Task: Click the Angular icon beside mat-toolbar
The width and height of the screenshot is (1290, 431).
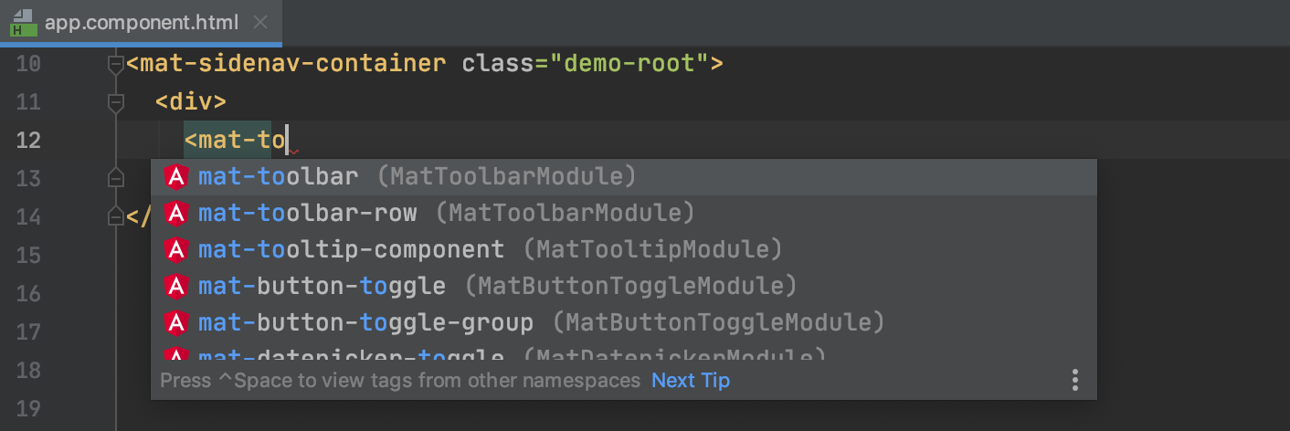Action: coord(175,175)
